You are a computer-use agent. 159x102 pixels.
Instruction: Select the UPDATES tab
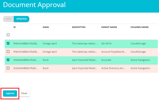tap(21, 19)
